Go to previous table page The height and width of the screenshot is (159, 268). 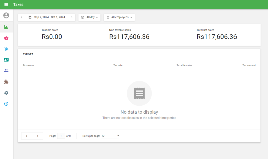pos(27,136)
